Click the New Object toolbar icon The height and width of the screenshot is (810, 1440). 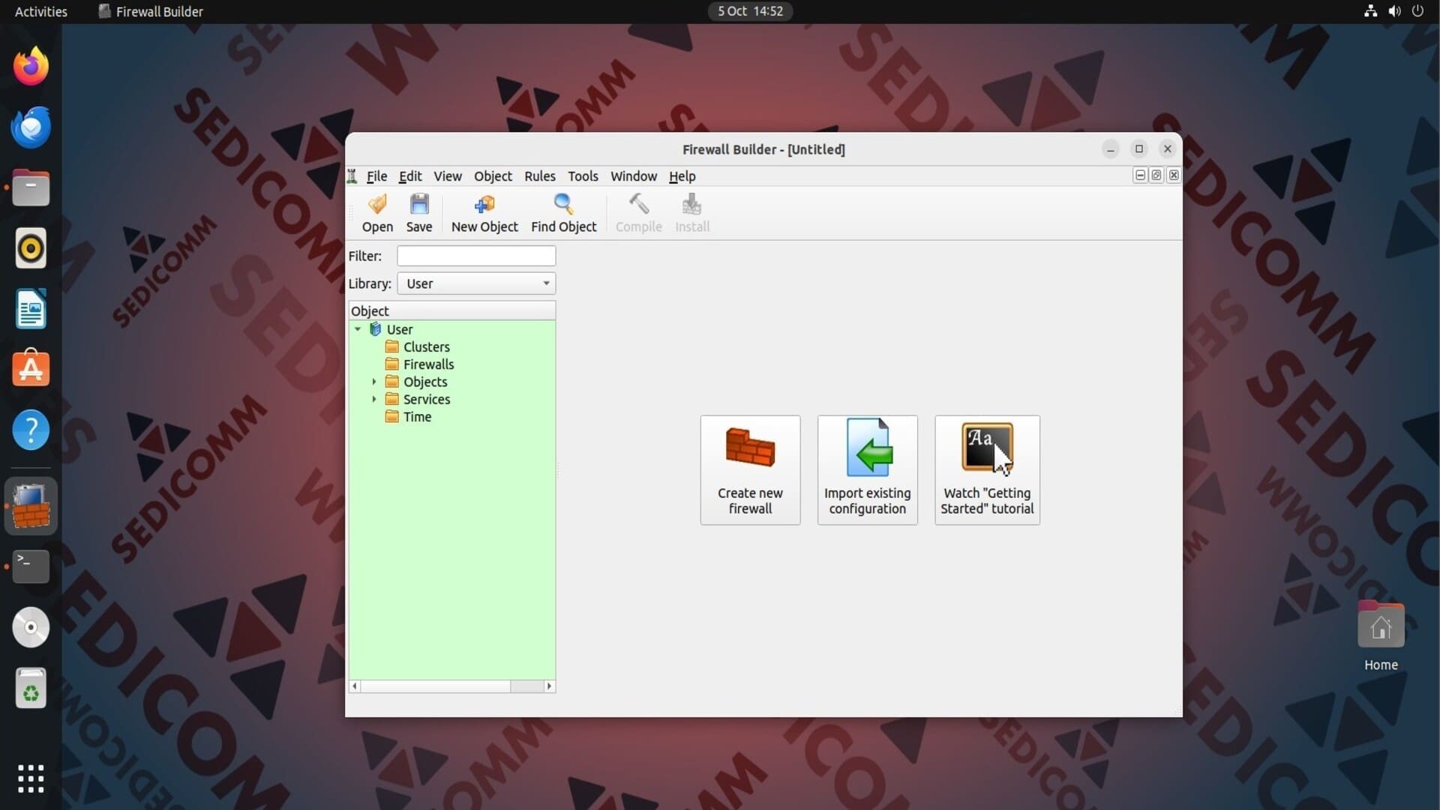[484, 204]
